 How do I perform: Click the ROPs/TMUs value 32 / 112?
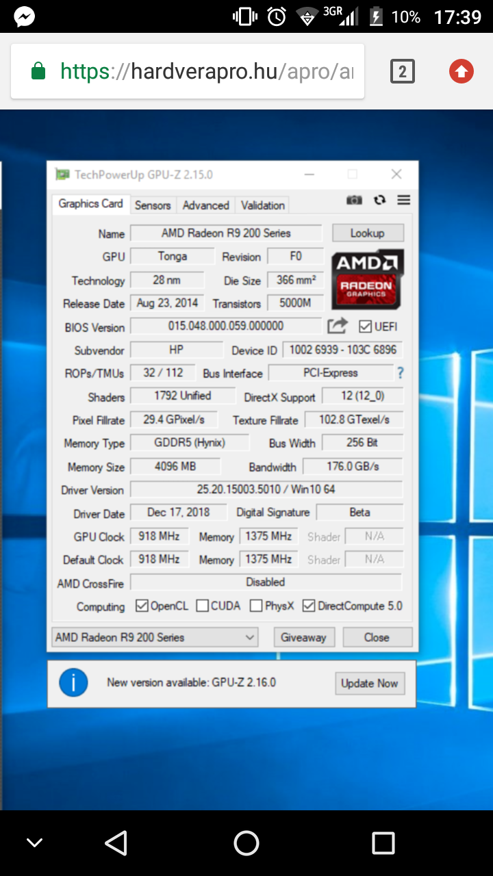(x=163, y=373)
